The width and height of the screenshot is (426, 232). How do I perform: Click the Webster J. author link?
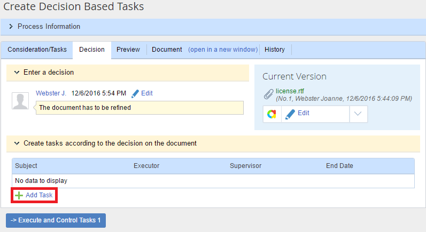(x=51, y=93)
